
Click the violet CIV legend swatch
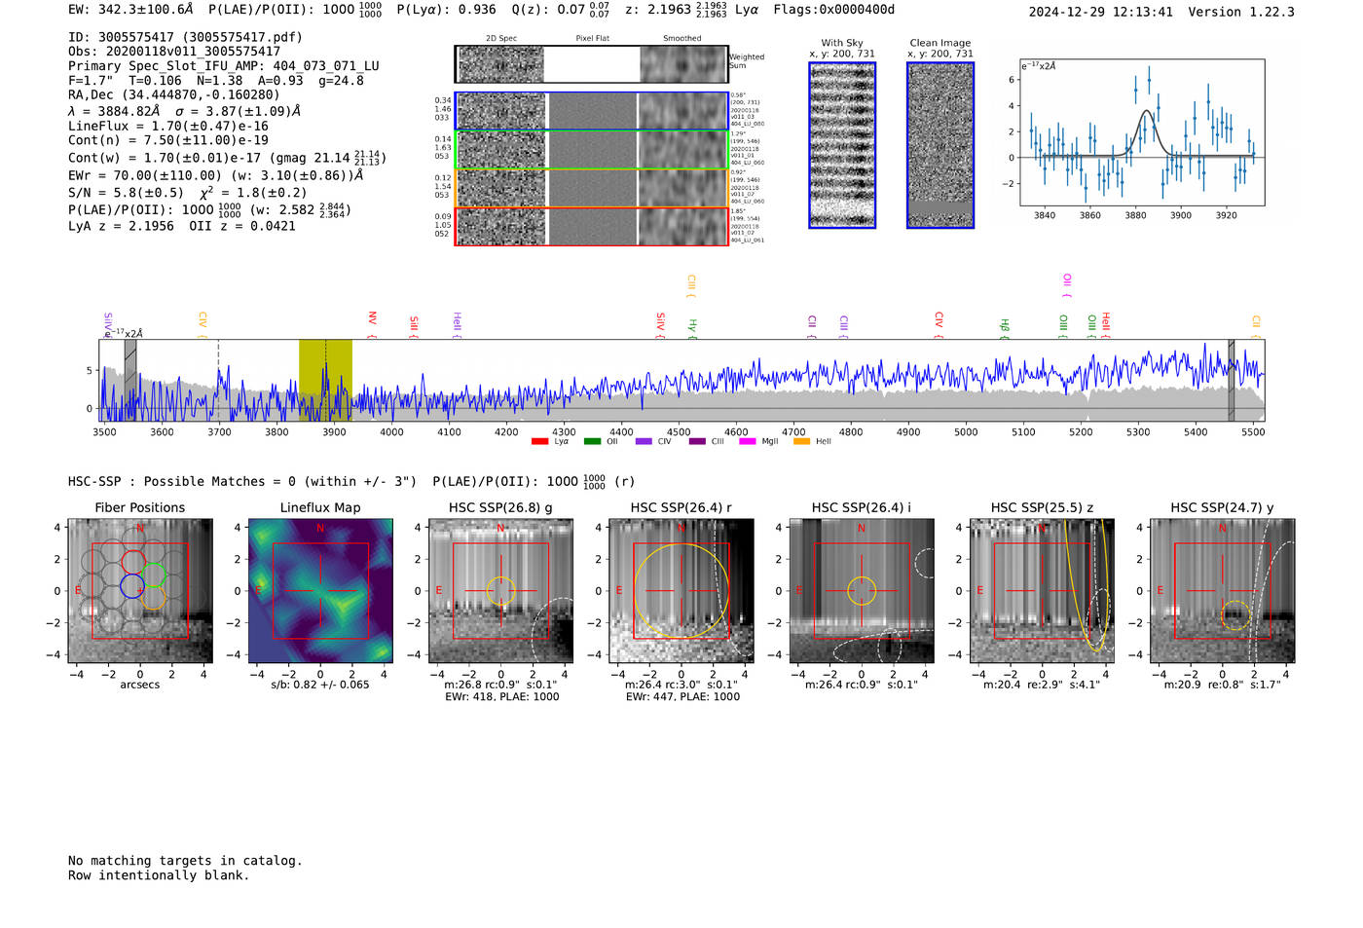[644, 441]
